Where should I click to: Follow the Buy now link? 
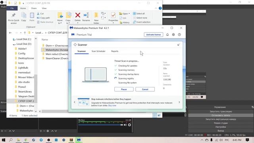coord(112,106)
